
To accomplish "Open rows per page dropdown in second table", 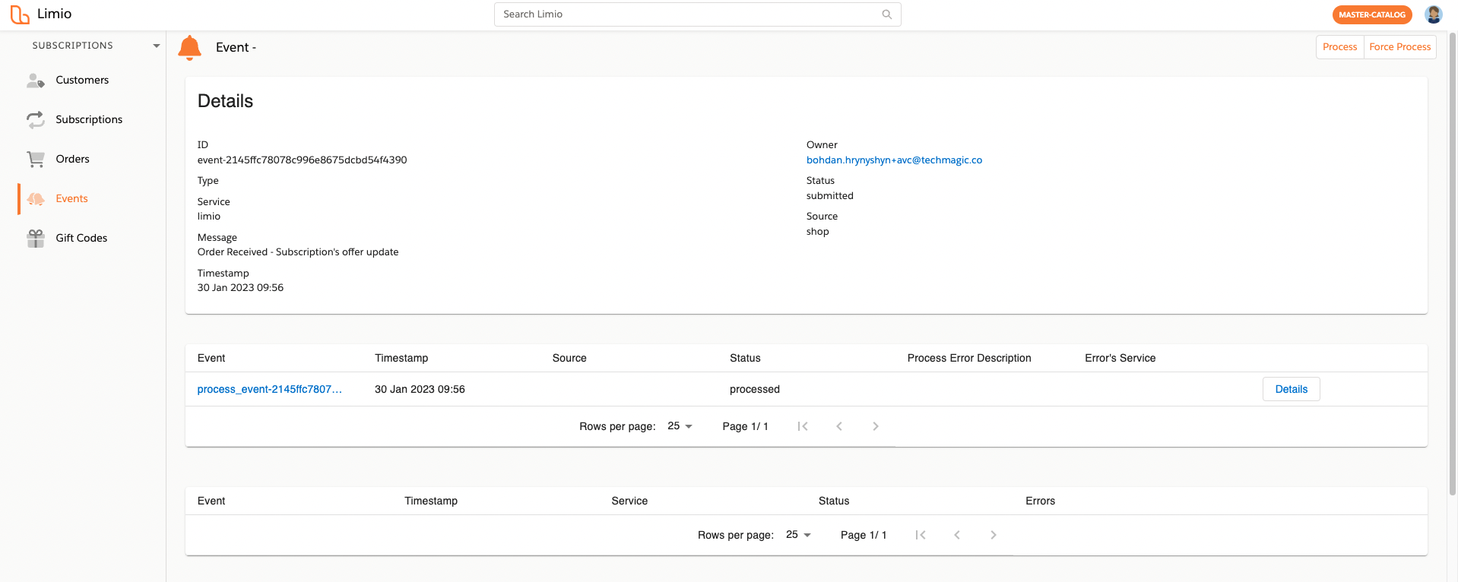I will (x=799, y=535).
